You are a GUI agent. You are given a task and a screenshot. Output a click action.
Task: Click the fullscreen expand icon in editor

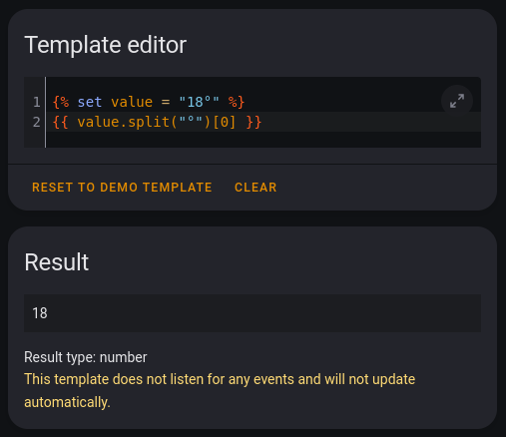(x=457, y=101)
